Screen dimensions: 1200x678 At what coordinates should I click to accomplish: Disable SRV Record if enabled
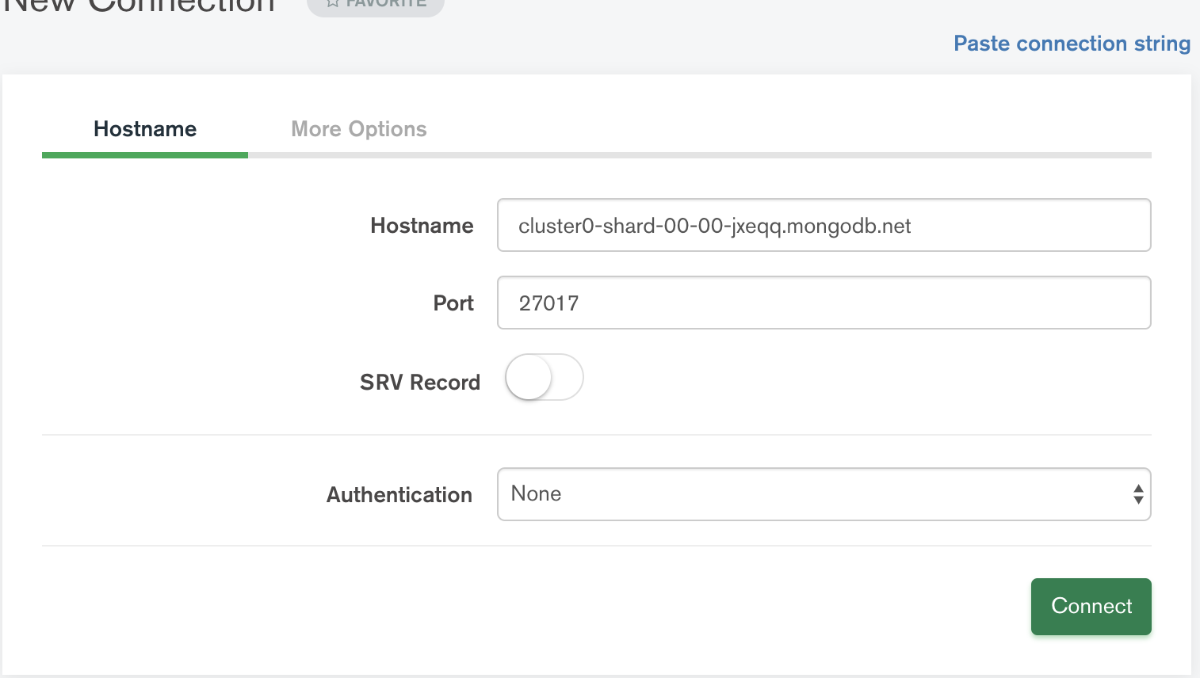coord(544,378)
